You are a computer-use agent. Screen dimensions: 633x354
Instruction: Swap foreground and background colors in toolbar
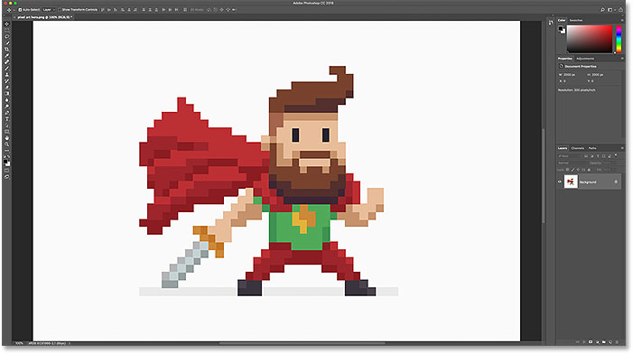tap(9, 155)
